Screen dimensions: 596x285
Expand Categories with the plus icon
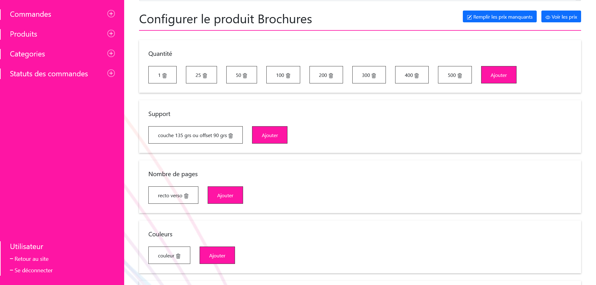111,53
